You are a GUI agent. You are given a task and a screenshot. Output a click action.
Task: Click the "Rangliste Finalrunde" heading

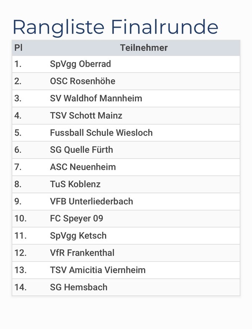tap(115, 27)
